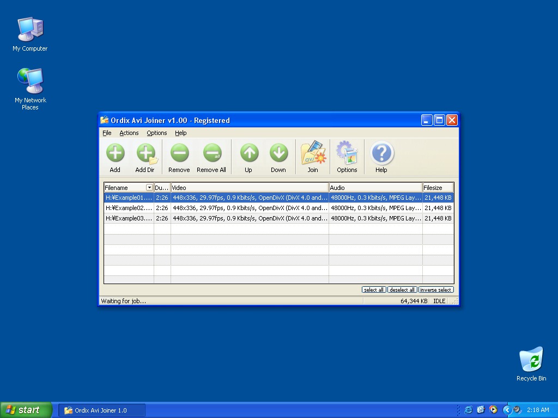
Task: Click the Windows Media Player quick-launch icon
Action: [x=493, y=410]
